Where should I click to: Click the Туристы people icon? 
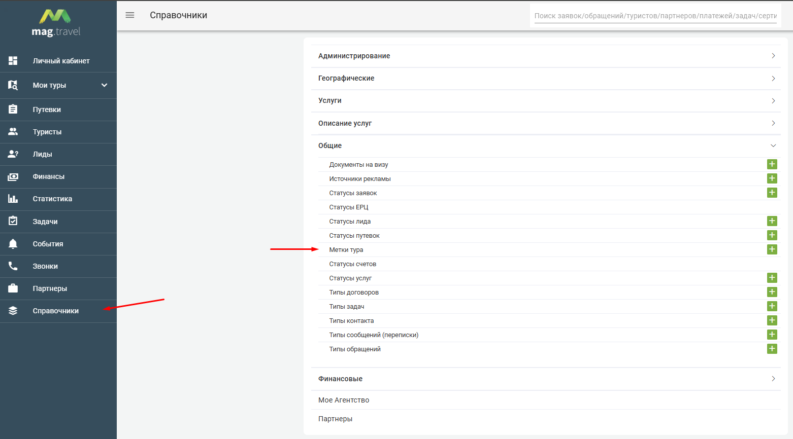pos(13,132)
